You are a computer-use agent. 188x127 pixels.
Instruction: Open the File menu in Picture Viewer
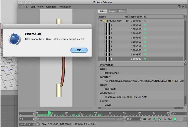pos(25,7)
